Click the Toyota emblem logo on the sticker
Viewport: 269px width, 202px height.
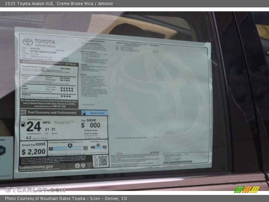(x=28, y=42)
